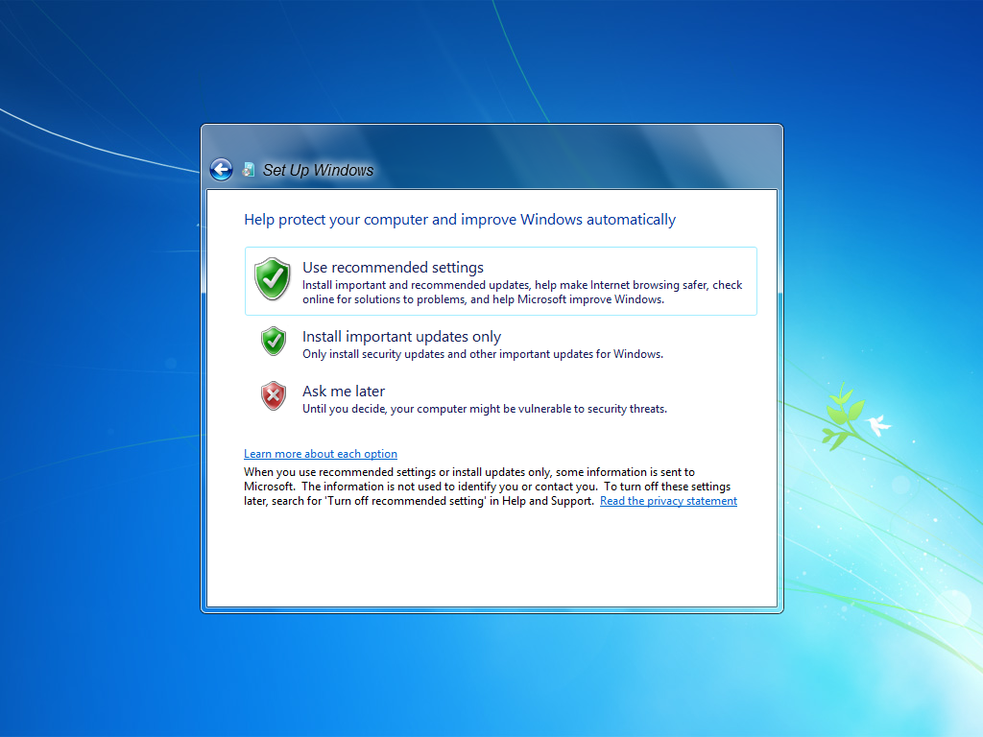Choose Use recommended settings
The height and width of the screenshot is (737, 983).
tap(501, 281)
